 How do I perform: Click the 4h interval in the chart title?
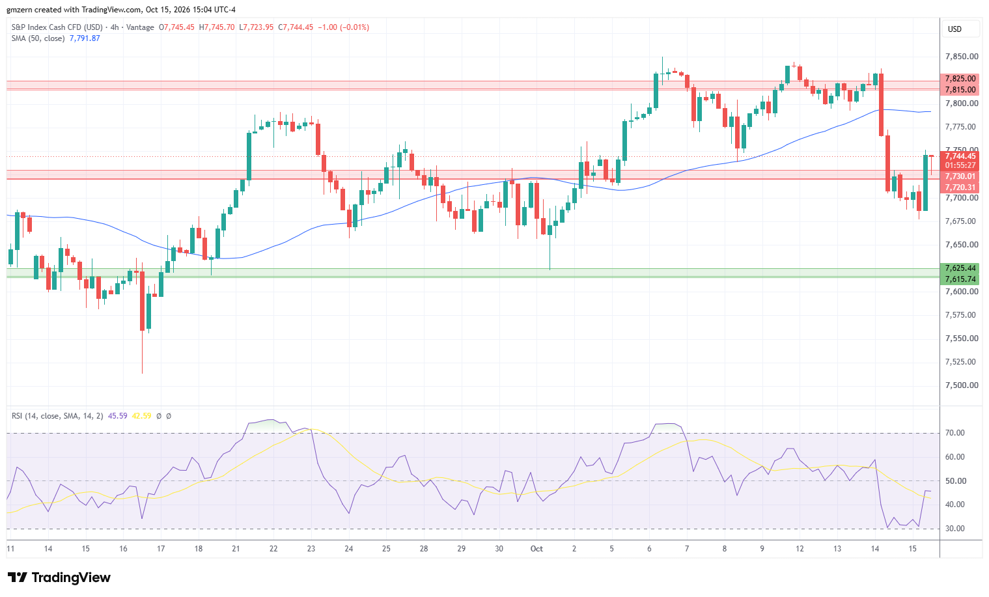click(x=115, y=27)
